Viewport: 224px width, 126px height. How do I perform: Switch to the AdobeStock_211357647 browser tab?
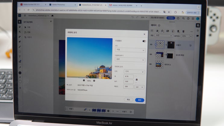pos(92,5)
